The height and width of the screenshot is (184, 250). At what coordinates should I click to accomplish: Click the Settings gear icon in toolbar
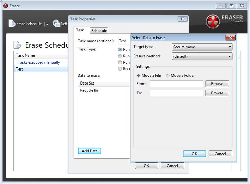pyautogui.click(x=56, y=24)
